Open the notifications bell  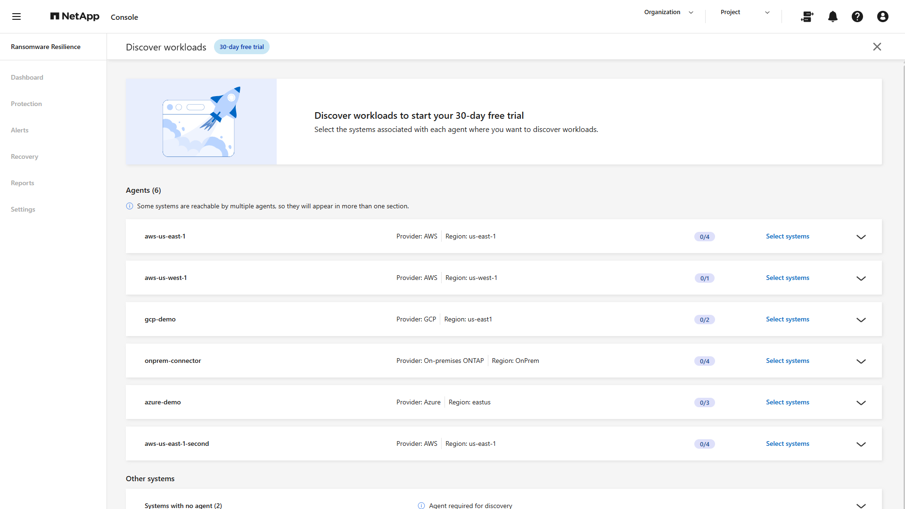pos(833,16)
